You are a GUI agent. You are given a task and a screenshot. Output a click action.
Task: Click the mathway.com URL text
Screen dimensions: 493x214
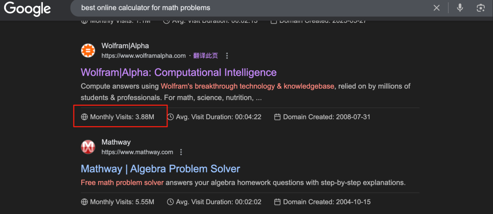pos(137,152)
